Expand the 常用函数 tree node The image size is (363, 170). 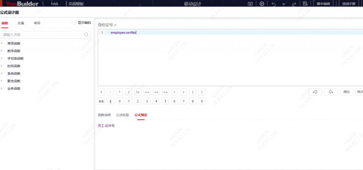pyautogui.click(x=2, y=43)
